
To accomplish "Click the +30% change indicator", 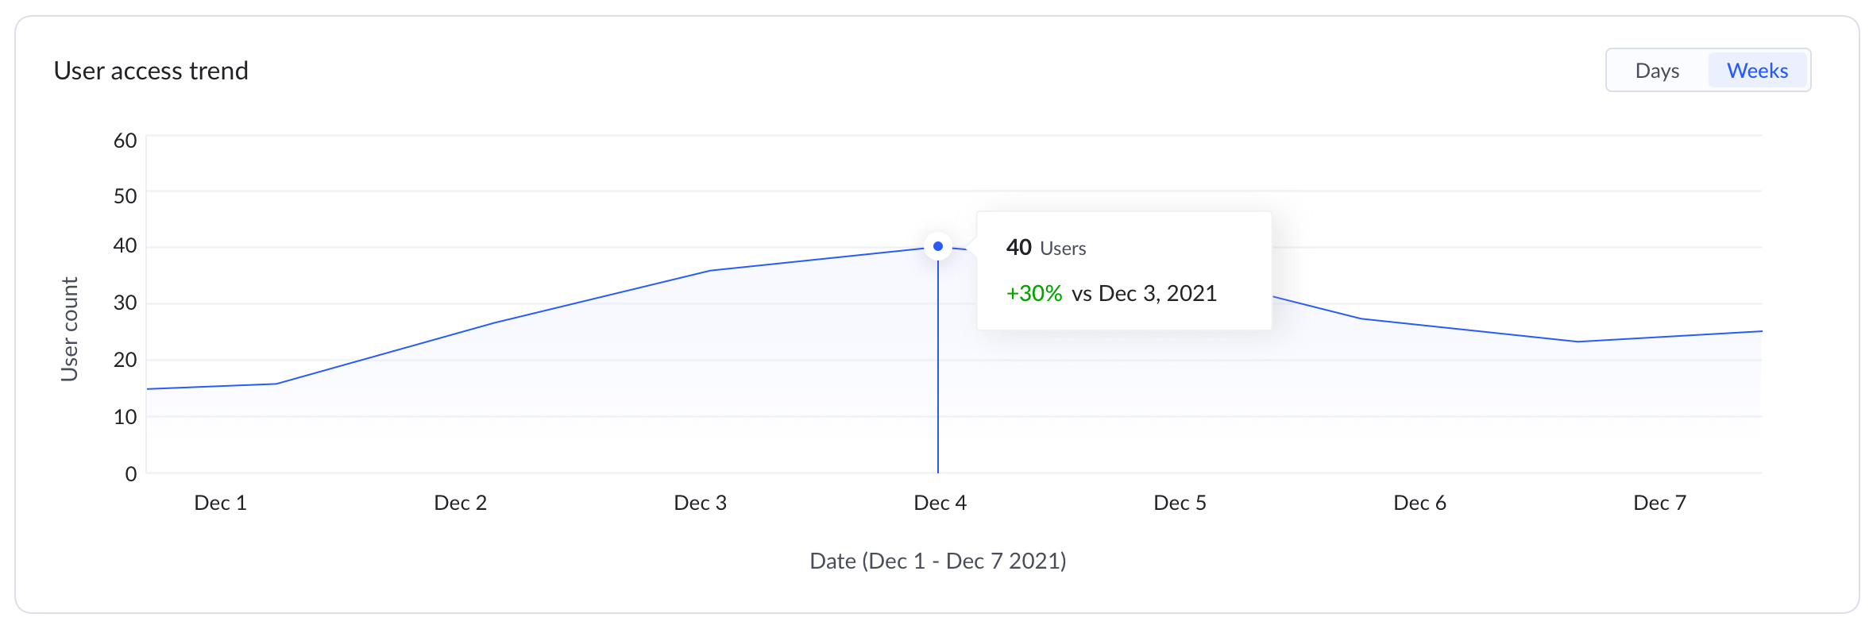I will (x=1033, y=294).
